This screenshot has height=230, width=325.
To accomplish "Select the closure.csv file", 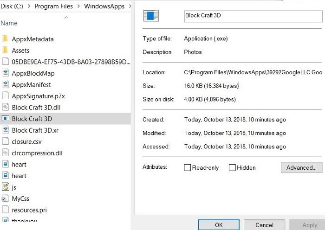I will coord(26,141).
